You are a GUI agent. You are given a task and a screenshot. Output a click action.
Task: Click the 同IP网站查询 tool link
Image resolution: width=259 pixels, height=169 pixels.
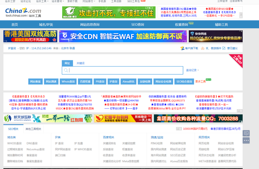(63, 149)
